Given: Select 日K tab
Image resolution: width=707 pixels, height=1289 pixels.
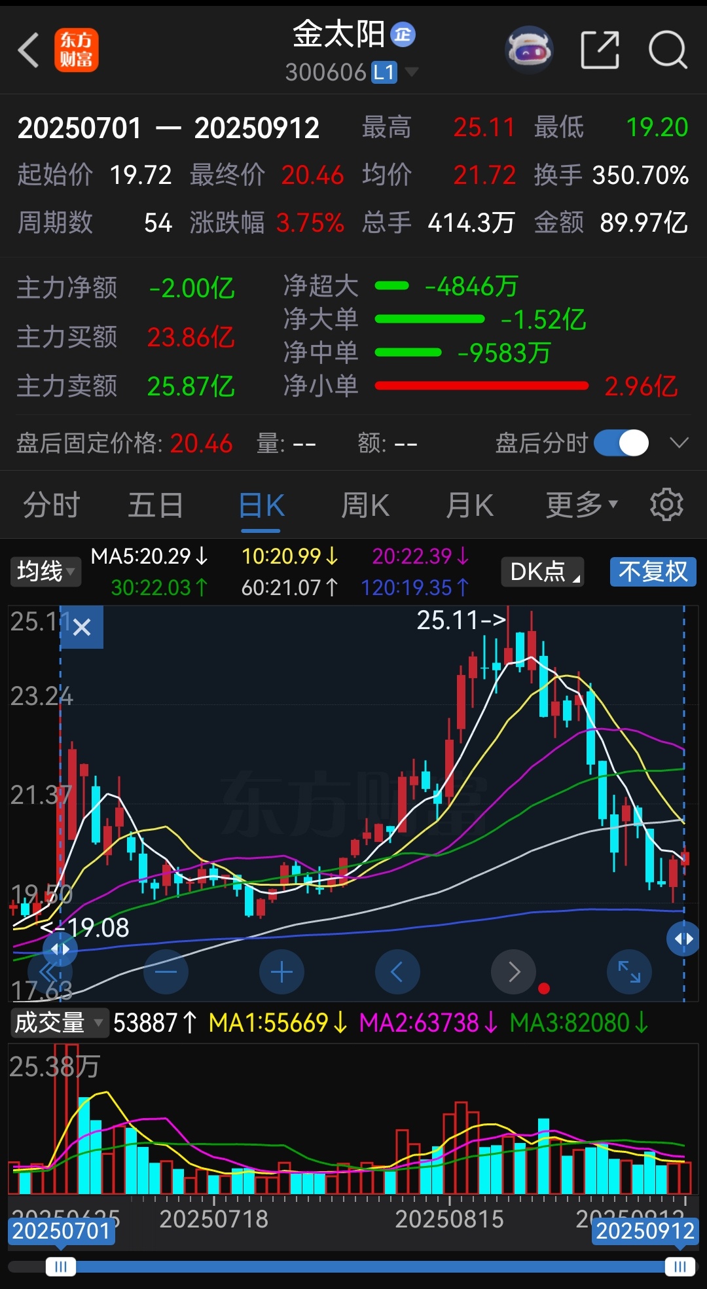Looking at the screenshot, I should [x=261, y=505].
